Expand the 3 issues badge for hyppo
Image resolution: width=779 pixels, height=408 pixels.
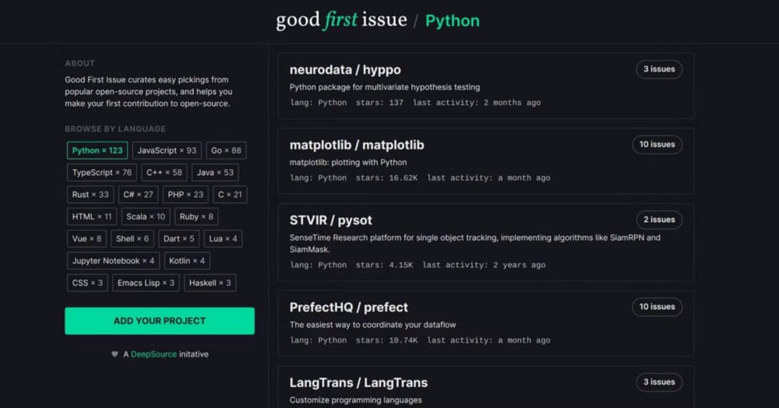(659, 69)
